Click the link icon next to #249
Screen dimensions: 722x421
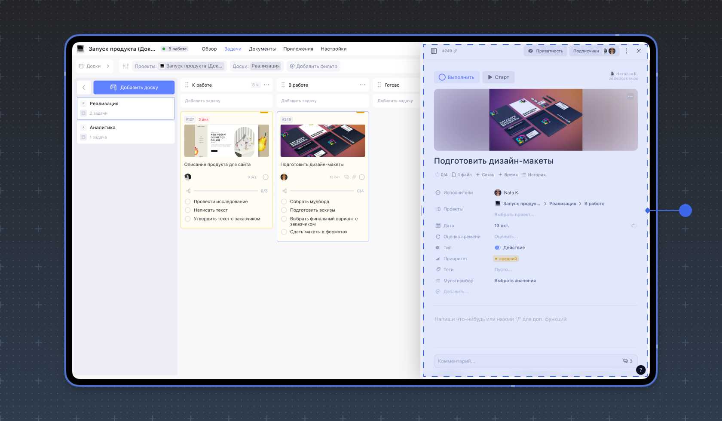tap(456, 51)
